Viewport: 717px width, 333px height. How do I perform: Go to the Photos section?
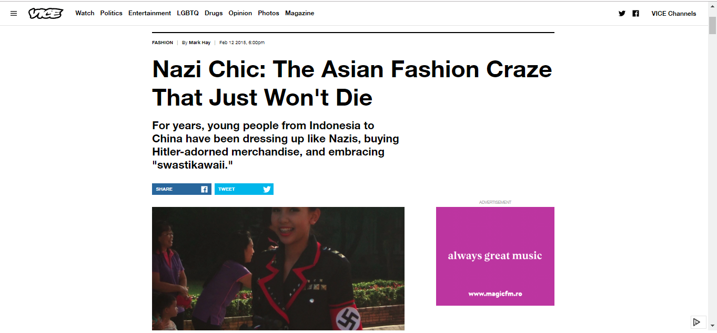[x=268, y=13]
